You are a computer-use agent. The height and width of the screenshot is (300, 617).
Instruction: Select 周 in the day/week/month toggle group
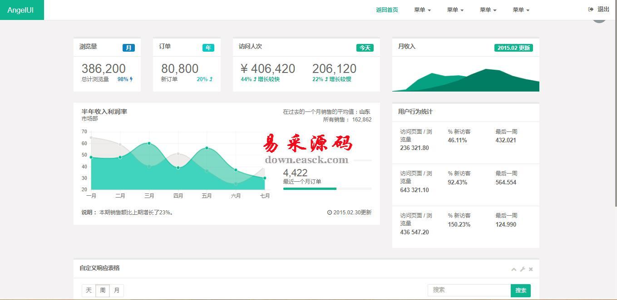[103, 290]
